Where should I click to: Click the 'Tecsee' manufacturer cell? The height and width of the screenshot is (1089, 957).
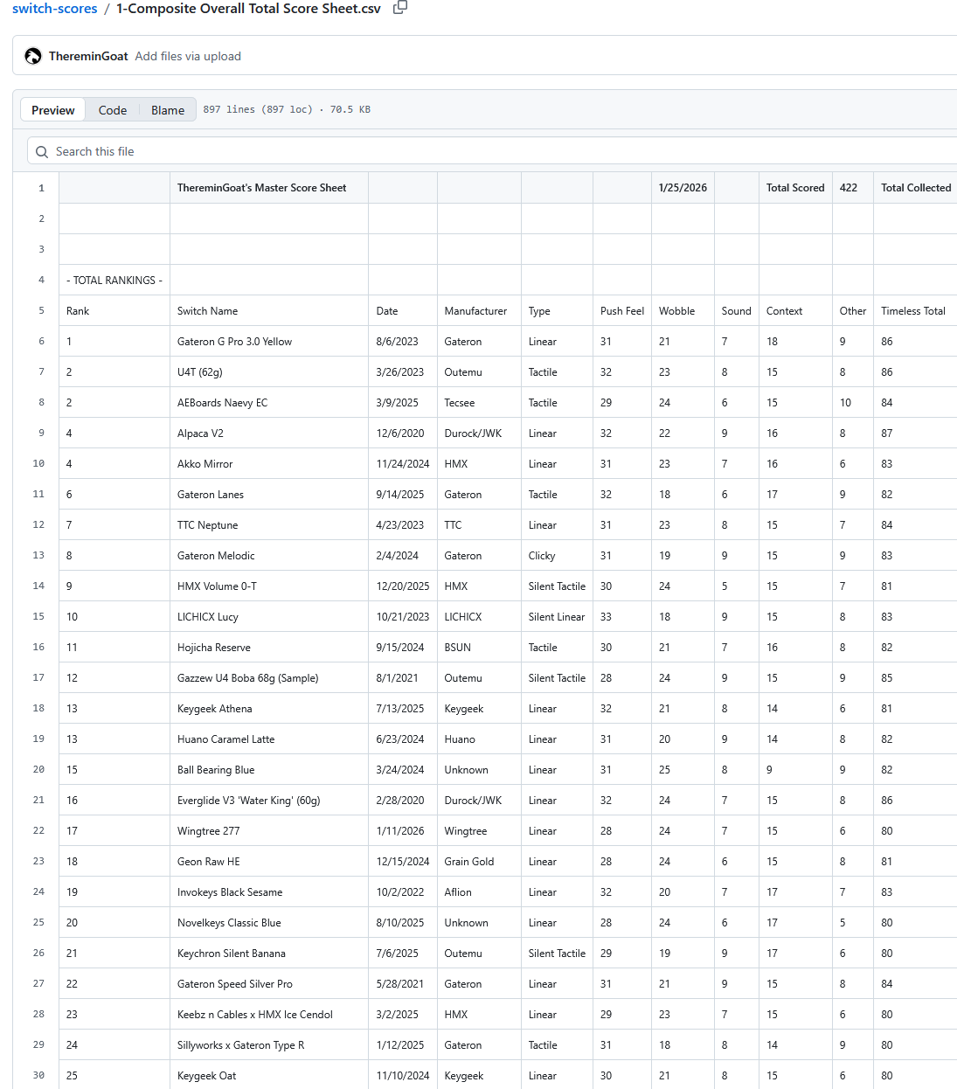[479, 402]
